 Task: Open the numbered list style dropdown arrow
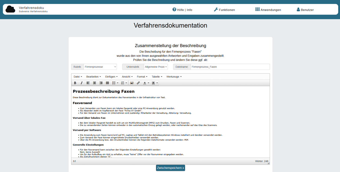pyautogui.click(x=126, y=83)
